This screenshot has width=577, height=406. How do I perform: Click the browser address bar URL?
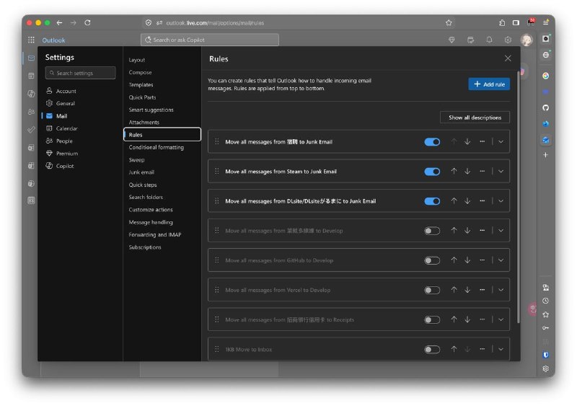(215, 23)
